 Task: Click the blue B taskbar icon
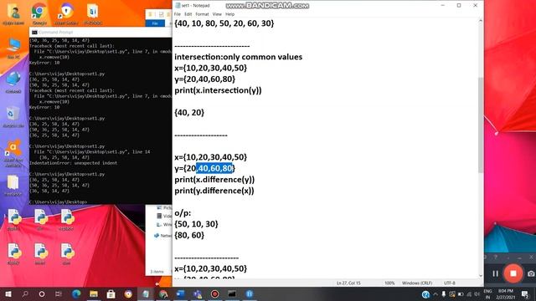(x=250, y=293)
